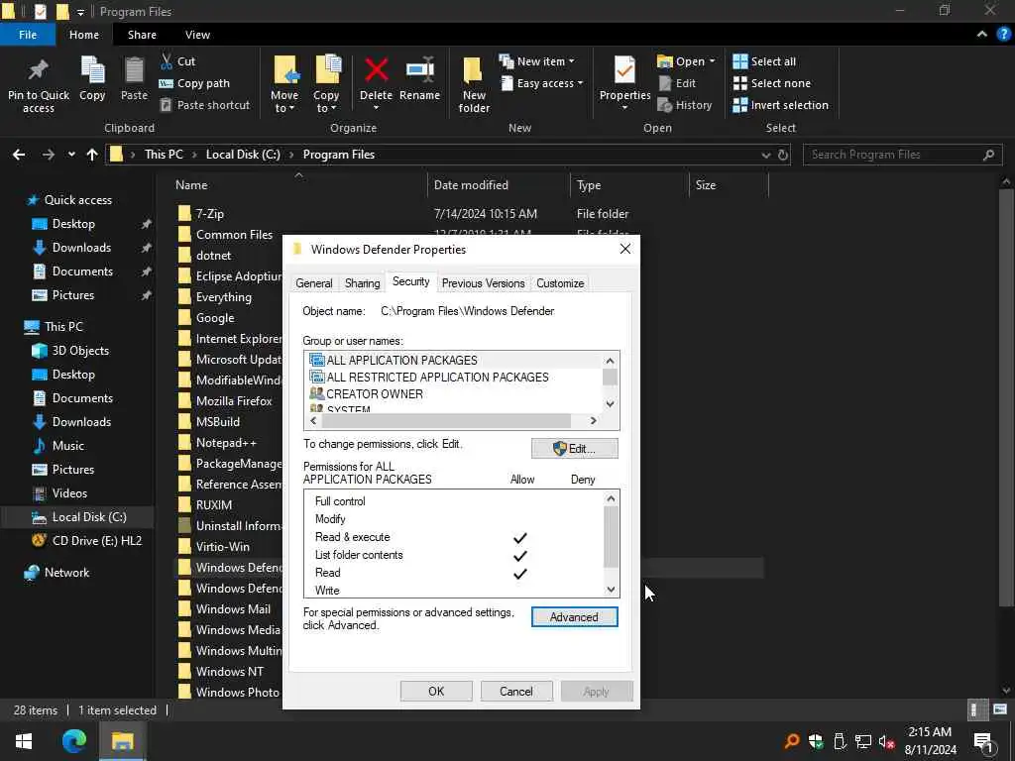1015x761 pixels.
Task: Go back with the left arrow
Action: point(19,155)
